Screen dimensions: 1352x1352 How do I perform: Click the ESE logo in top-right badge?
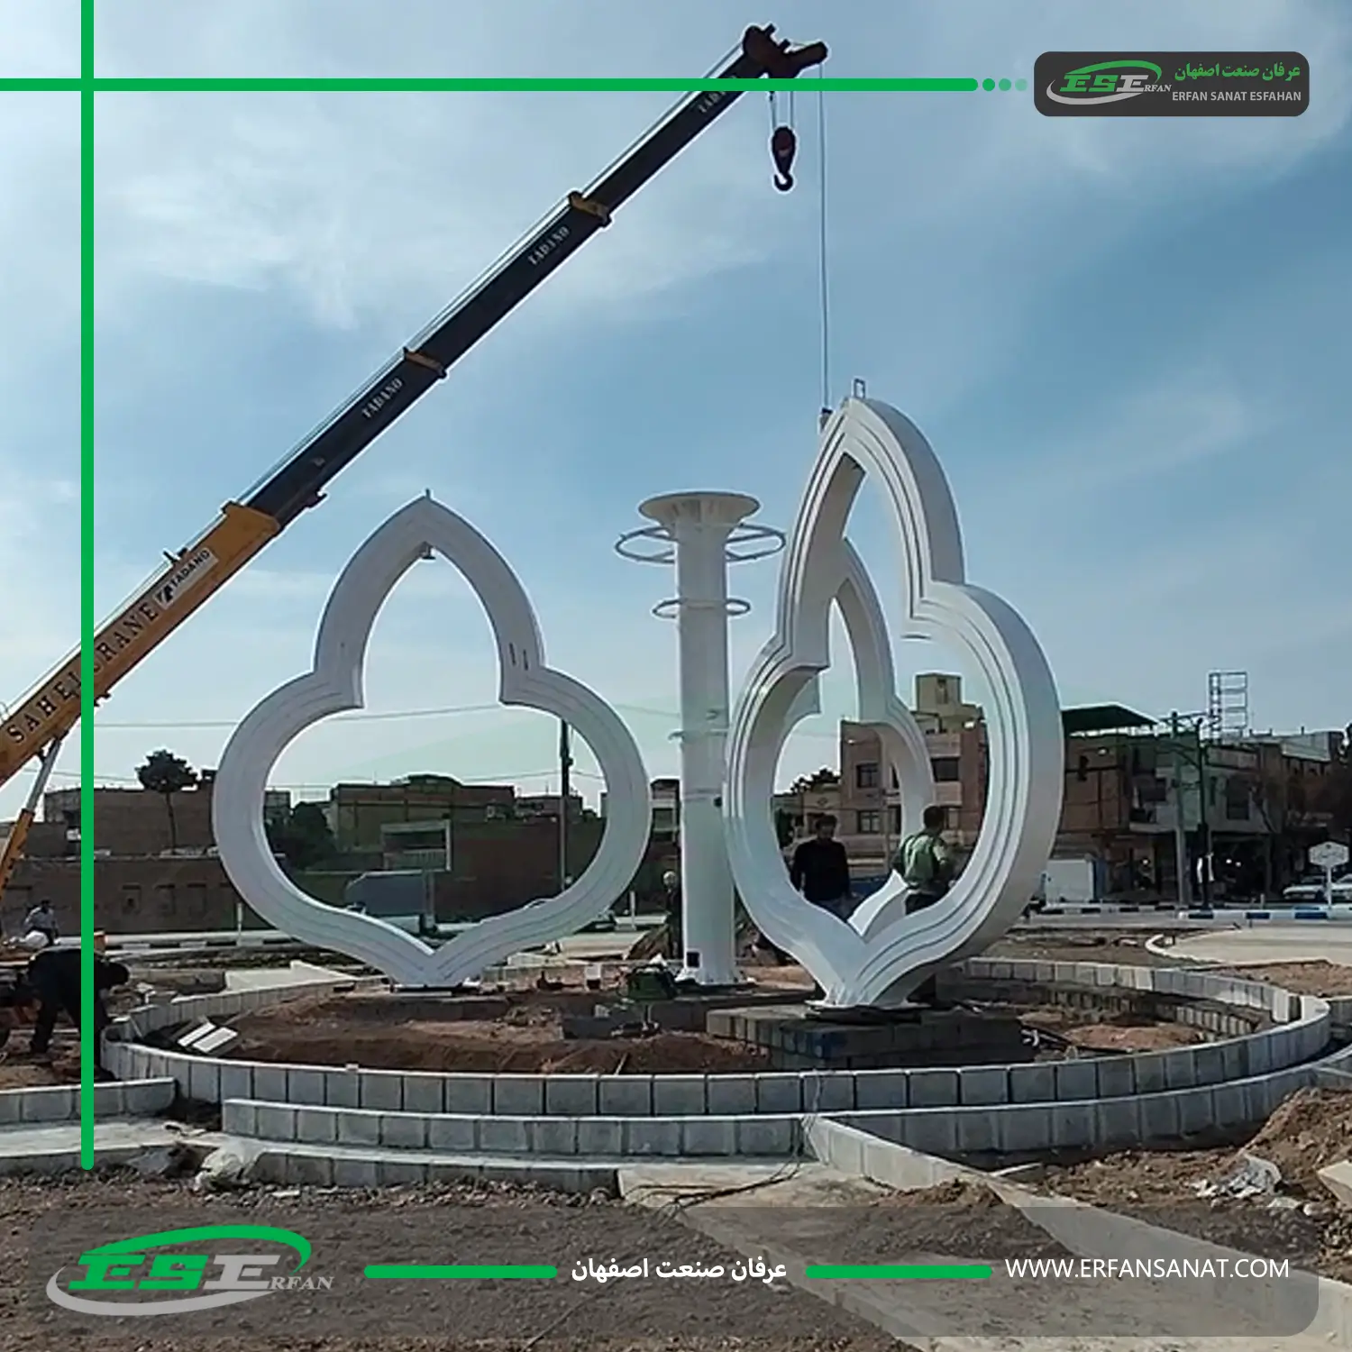(x=1107, y=83)
